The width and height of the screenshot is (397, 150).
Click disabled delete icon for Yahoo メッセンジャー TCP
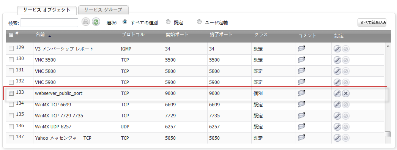coord(345,138)
